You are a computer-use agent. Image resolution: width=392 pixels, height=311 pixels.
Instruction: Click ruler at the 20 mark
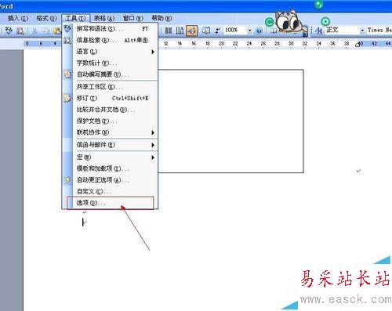pyautogui.click(x=221, y=44)
